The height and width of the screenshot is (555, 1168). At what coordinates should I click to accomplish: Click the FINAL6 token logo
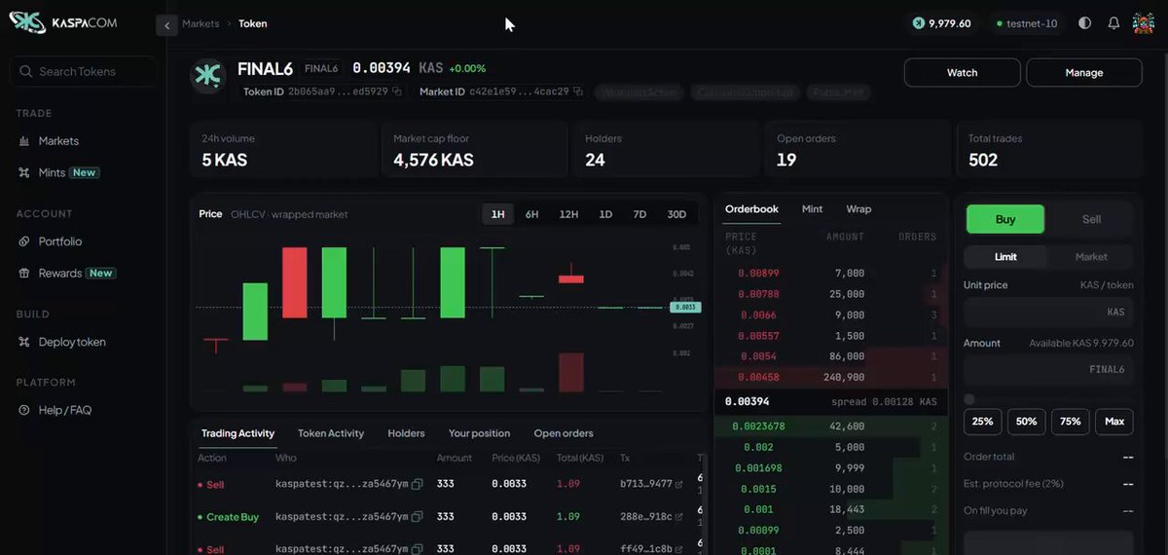point(208,77)
